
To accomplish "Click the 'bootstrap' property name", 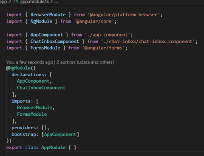I will (24, 134).
